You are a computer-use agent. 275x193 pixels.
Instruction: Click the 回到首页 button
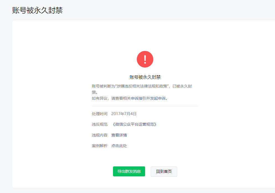pos(164,171)
